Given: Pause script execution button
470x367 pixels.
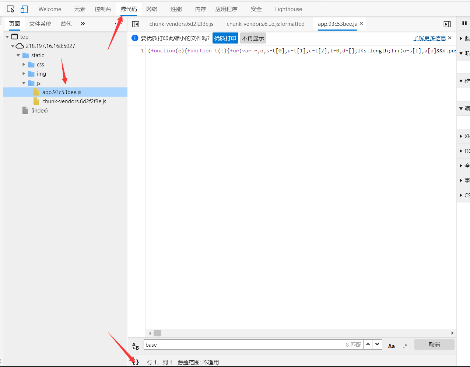Looking at the screenshot, I should (x=464, y=24).
